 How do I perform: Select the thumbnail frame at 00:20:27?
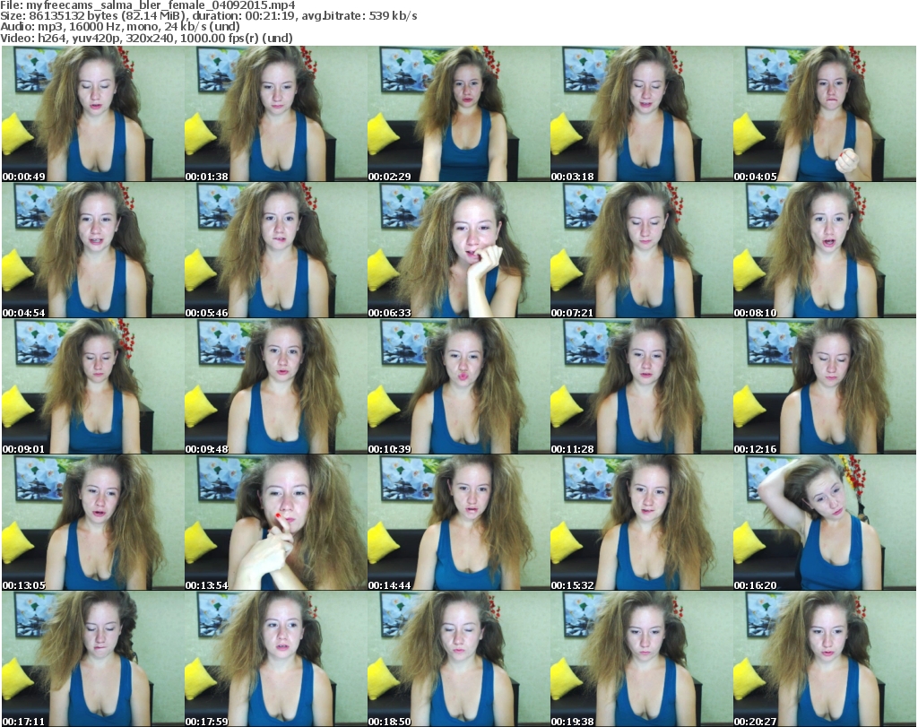click(825, 659)
